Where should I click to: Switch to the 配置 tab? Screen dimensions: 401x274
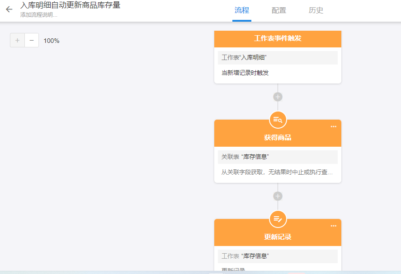[x=279, y=10]
